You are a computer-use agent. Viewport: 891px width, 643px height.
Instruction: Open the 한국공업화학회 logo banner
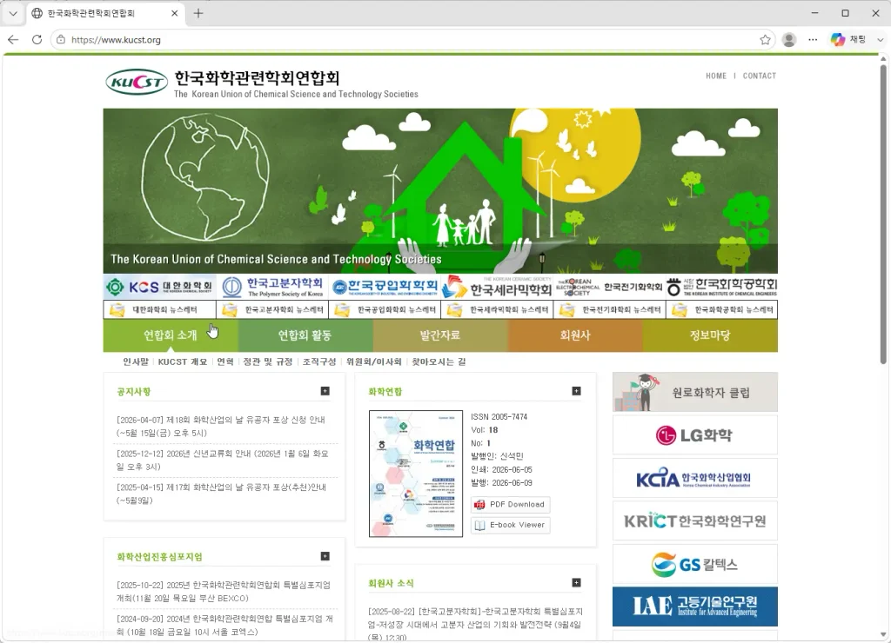pos(385,287)
